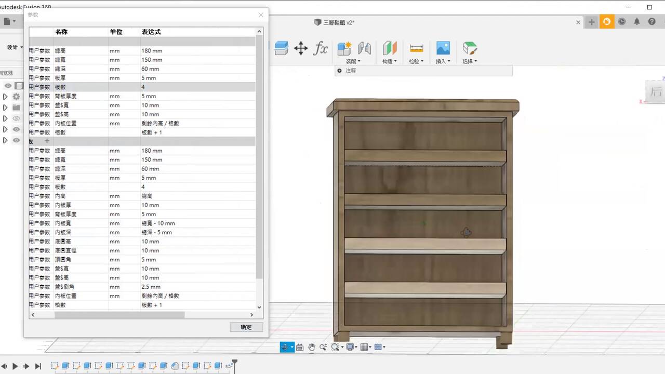Screen dimensions: 665x374
Task: Expand the fourth browser tree node
Action: (x=5, y=129)
